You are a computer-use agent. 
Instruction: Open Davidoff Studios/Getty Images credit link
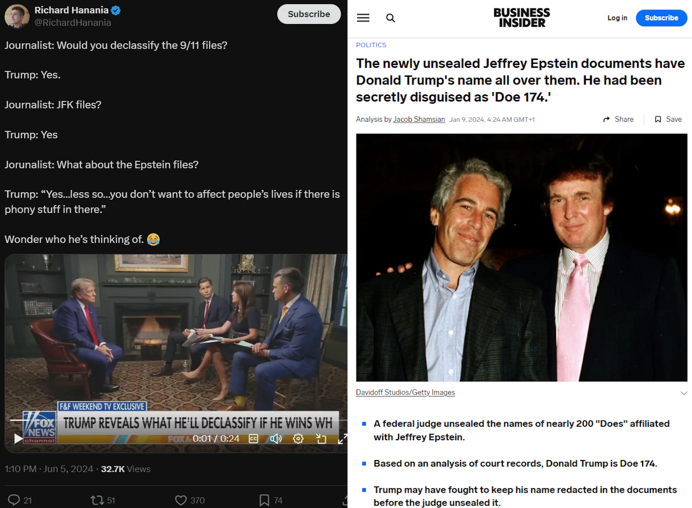coord(406,392)
